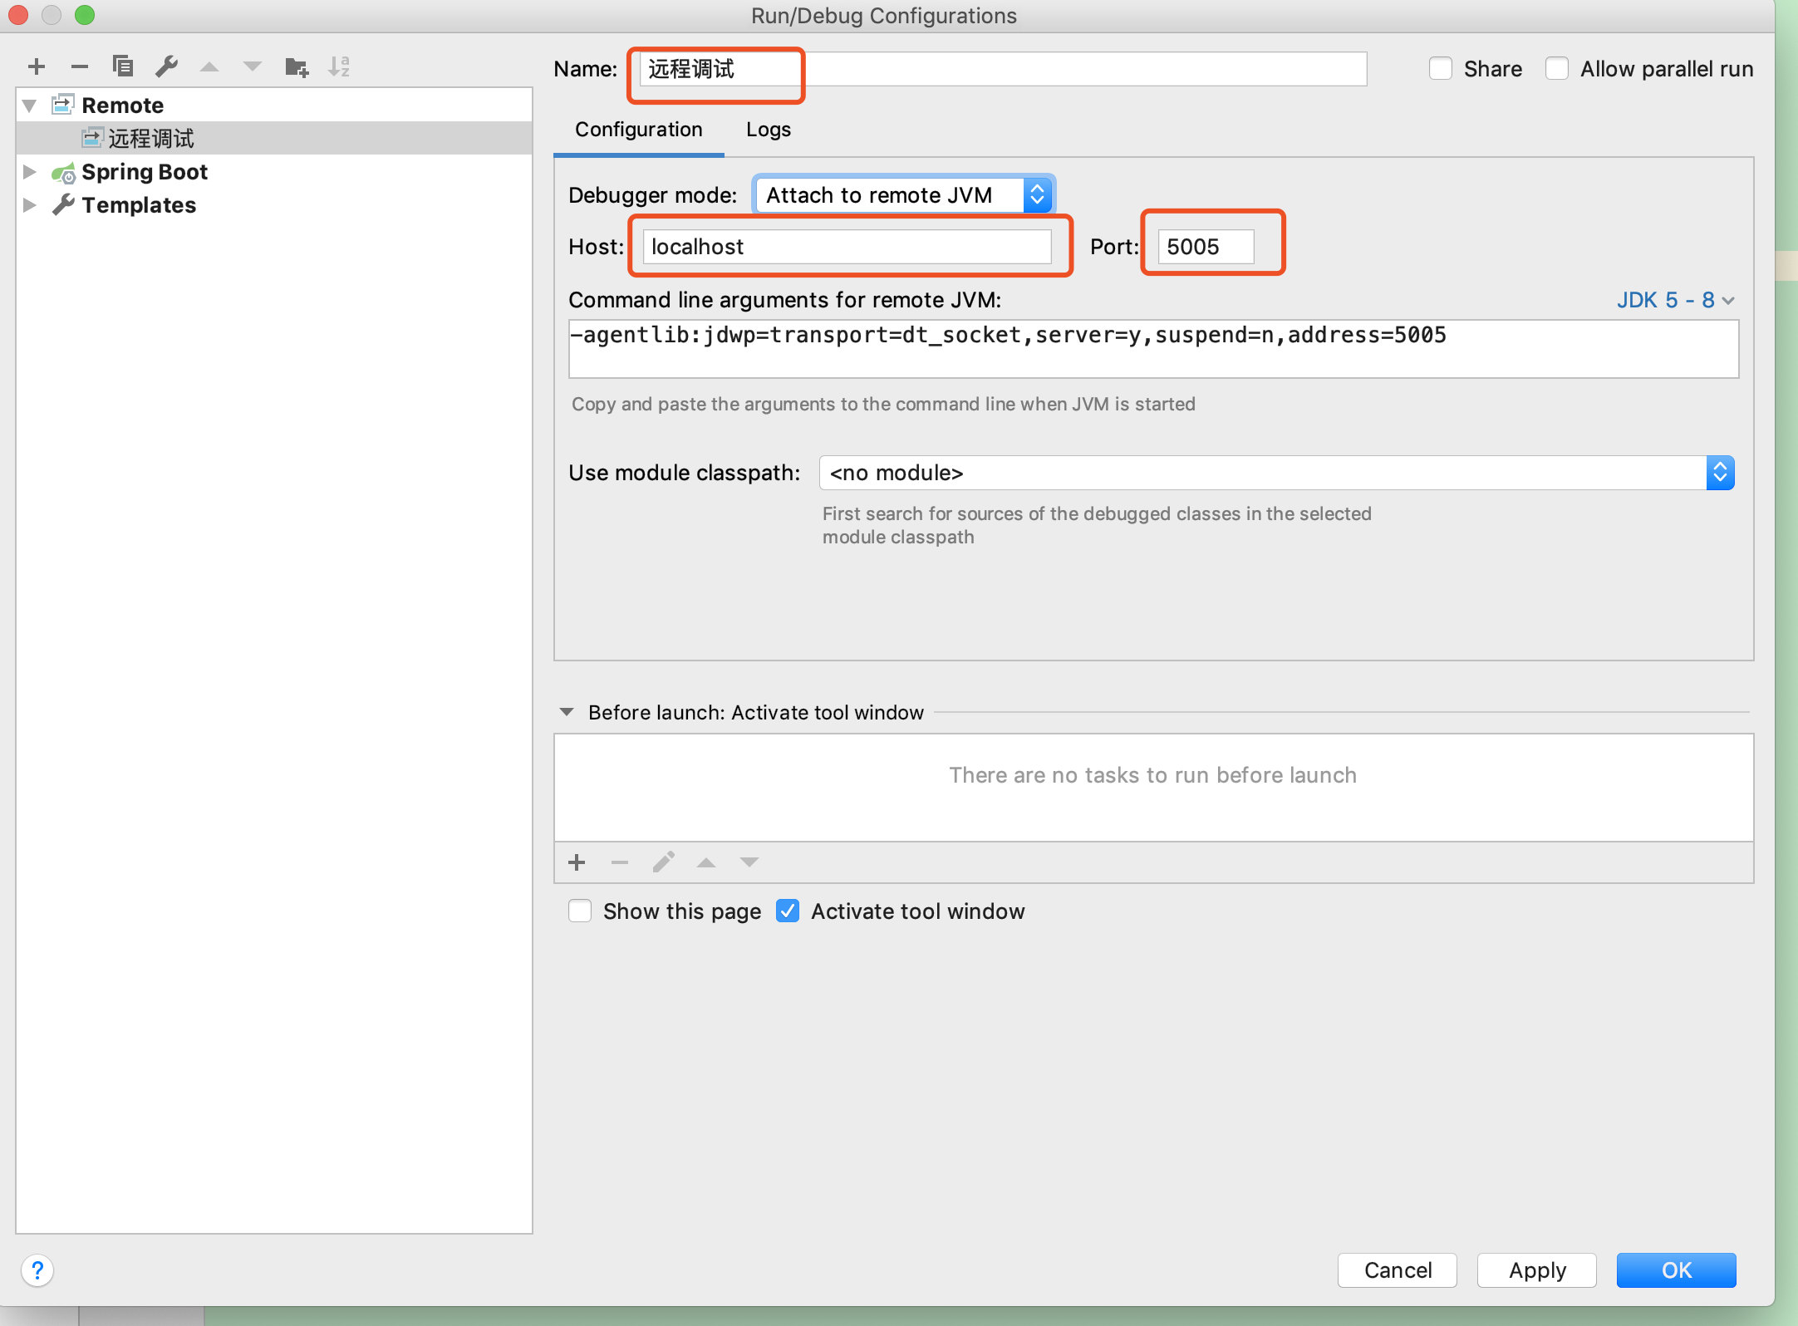Open JDK 5 - 8 version selector

tap(1675, 300)
